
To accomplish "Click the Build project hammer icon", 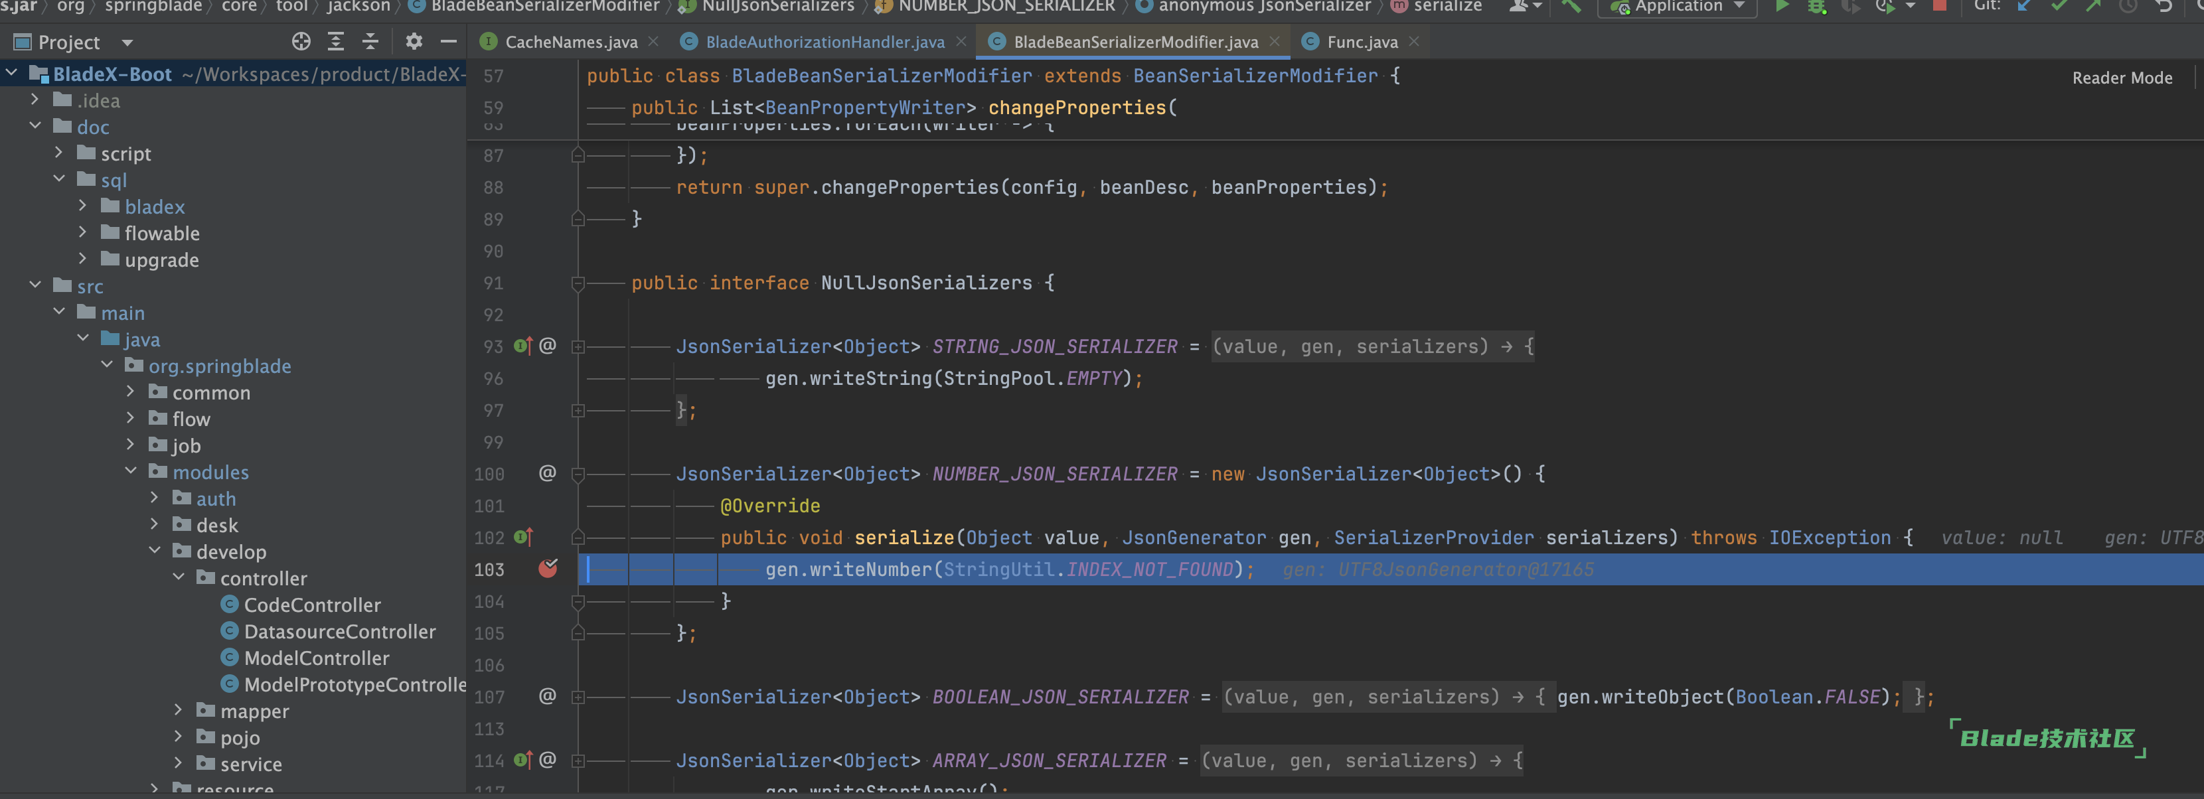I will click(1571, 6).
